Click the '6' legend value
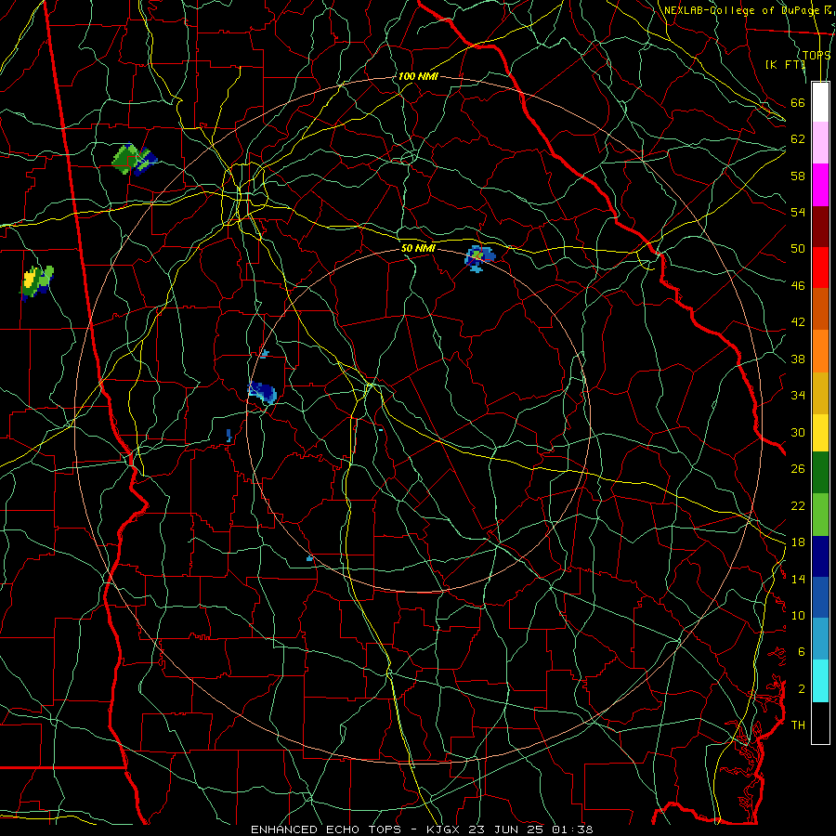Screen dimensions: 836x836 (x=802, y=652)
